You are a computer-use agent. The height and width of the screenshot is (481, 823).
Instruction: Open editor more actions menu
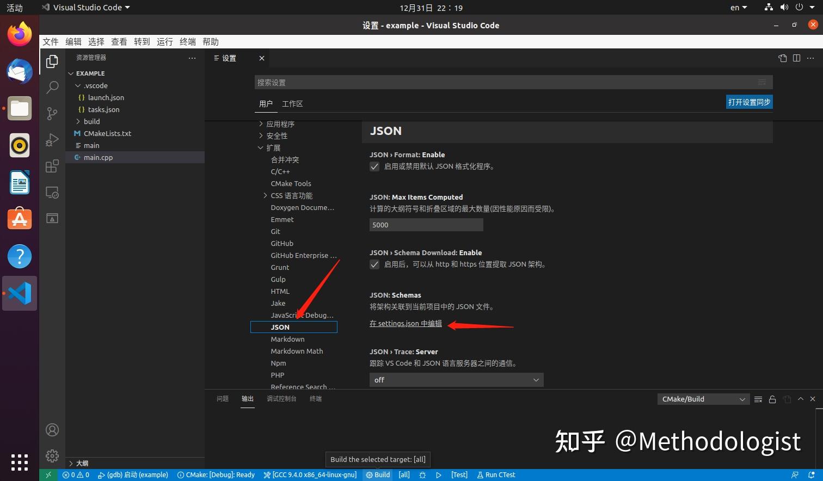pos(810,58)
